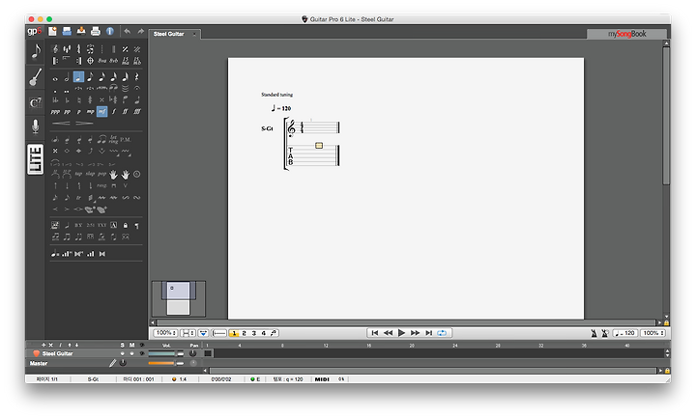Screen dimensions: 696x419
Task: Select the eighth note duration
Action: (x=90, y=77)
